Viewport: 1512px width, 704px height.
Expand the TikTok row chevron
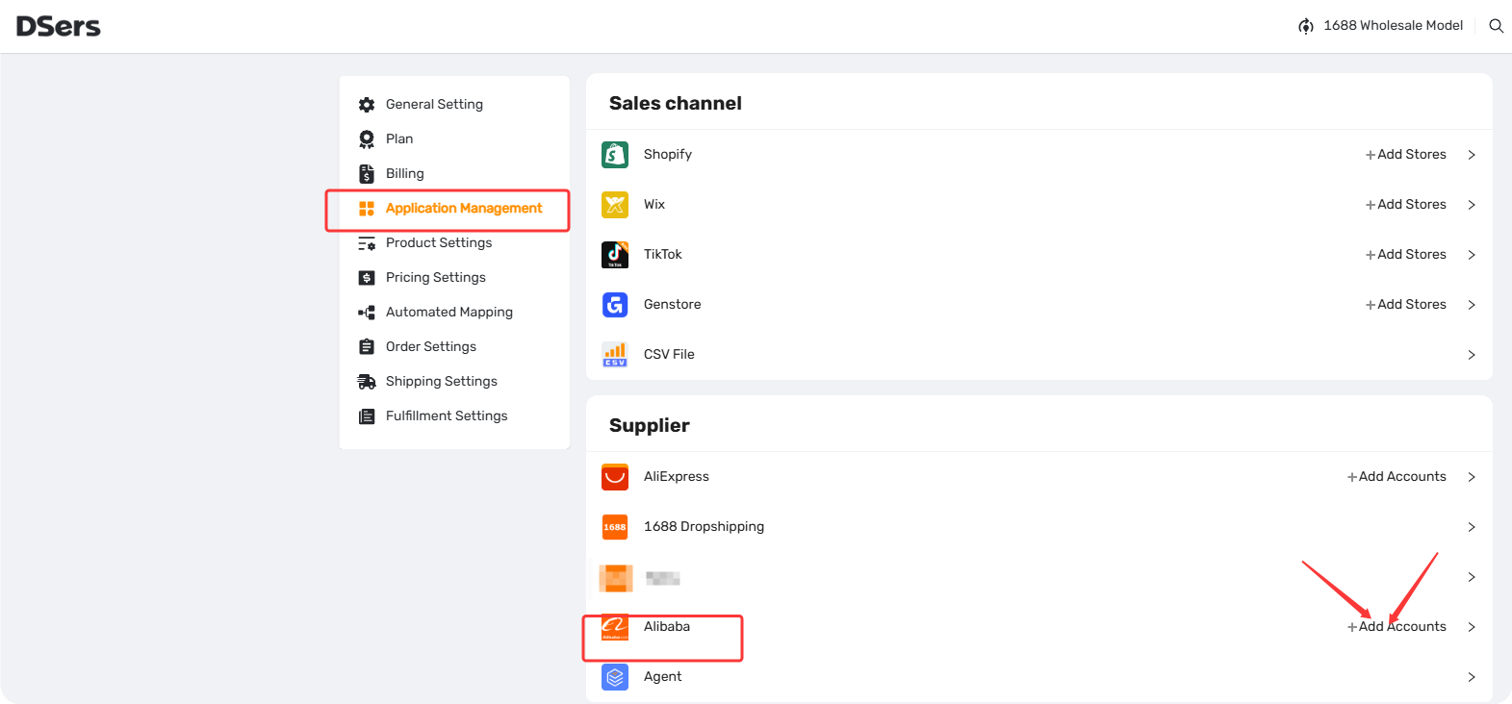click(1472, 255)
